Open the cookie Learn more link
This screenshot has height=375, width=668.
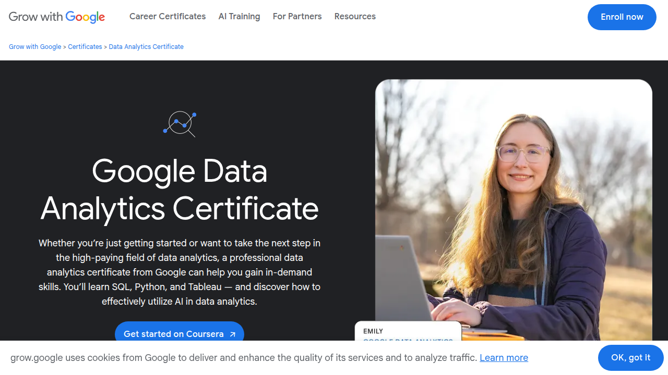[x=504, y=358]
